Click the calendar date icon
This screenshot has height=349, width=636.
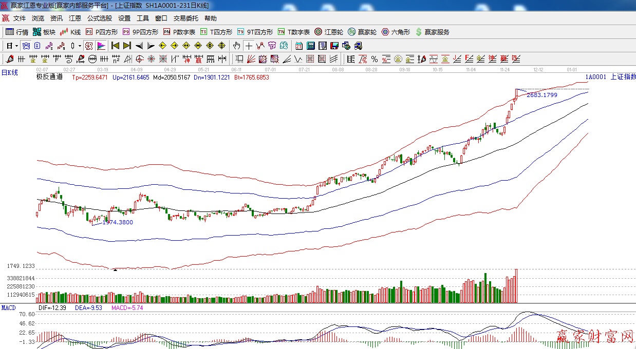298,46
